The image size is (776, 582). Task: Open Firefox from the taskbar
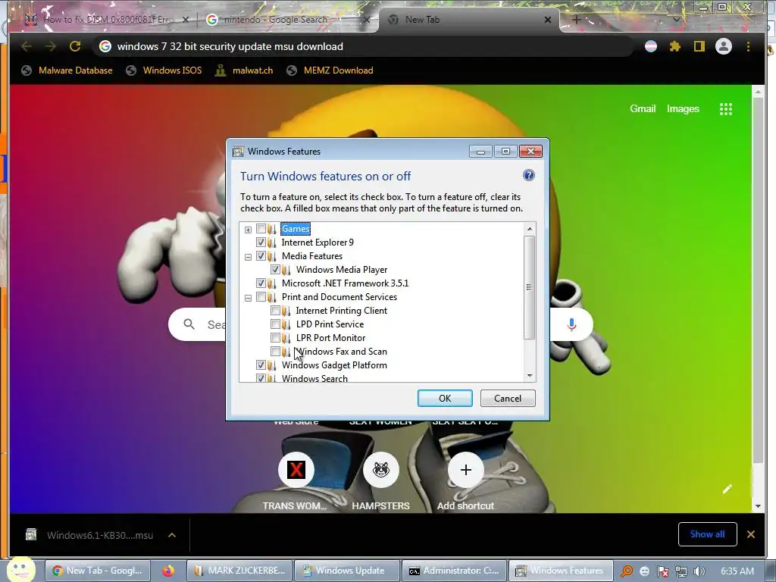pyautogui.click(x=168, y=571)
